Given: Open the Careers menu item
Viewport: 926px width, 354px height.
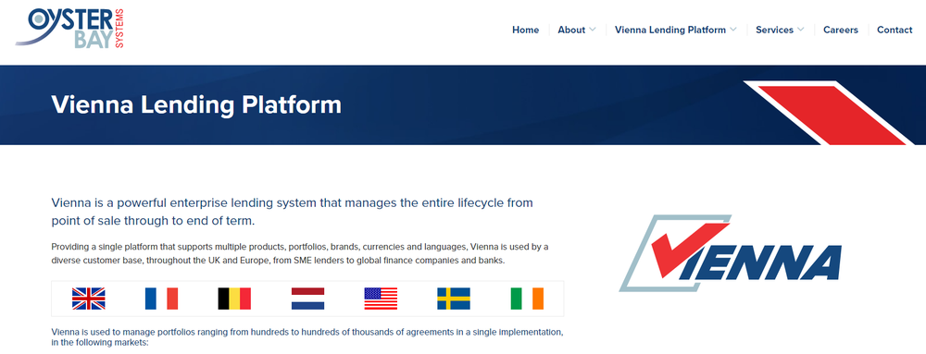Looking at the screenshot, I should point(841,30).
